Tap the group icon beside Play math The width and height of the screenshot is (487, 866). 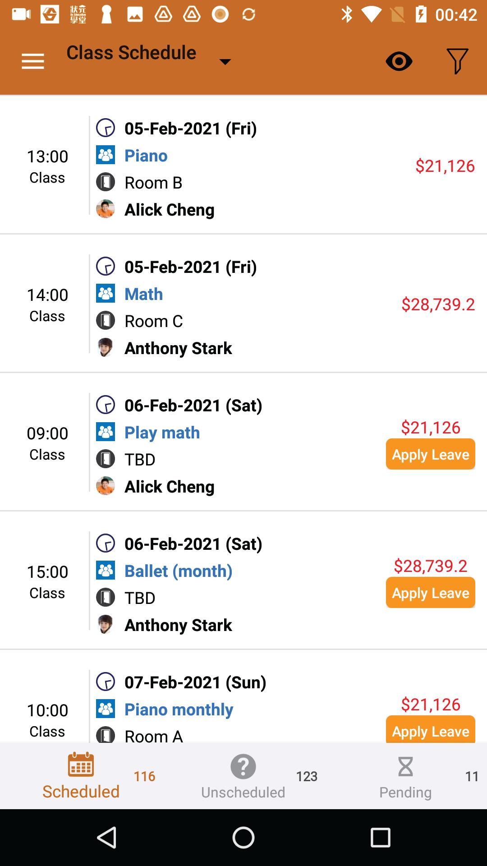[106, 432]
